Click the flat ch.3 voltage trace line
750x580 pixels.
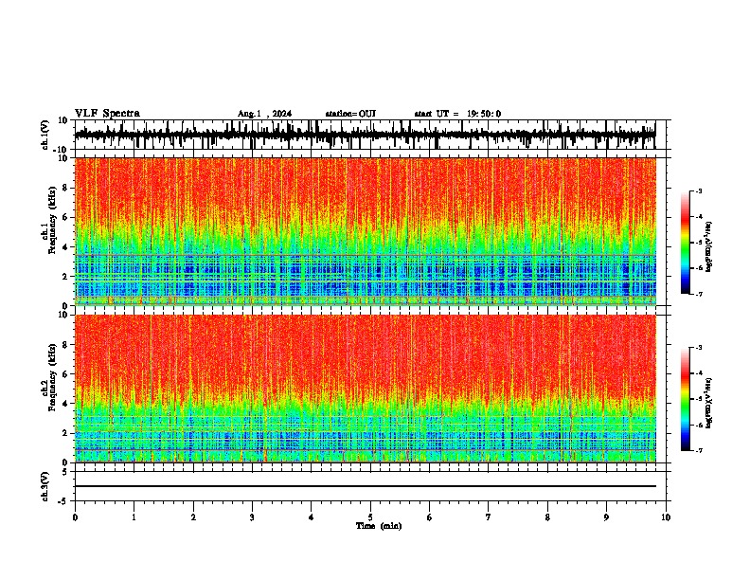point(365,486)
